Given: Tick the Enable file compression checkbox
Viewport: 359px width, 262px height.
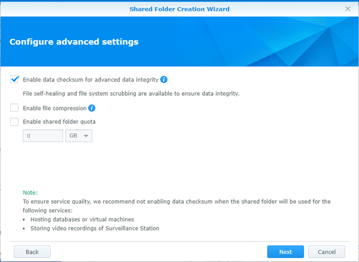Looking at the screenshot, I should [14, 108].
